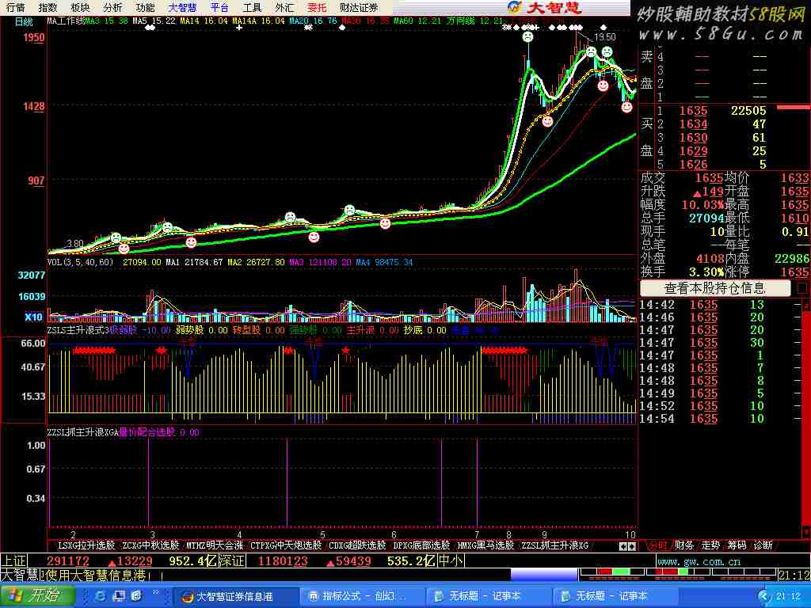
Task: Open the 行情 menu
Action: pos(15,7)
